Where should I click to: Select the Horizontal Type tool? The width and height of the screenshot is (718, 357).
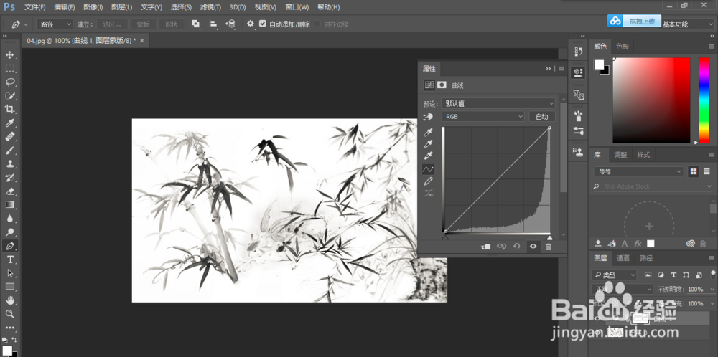point(9,260)
